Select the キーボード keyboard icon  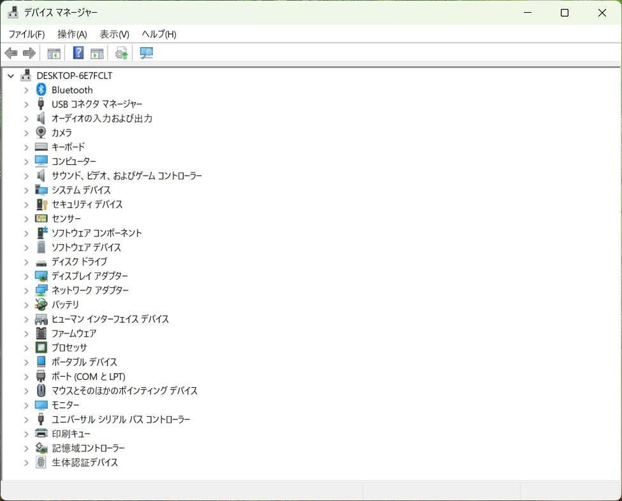point(41,146)
